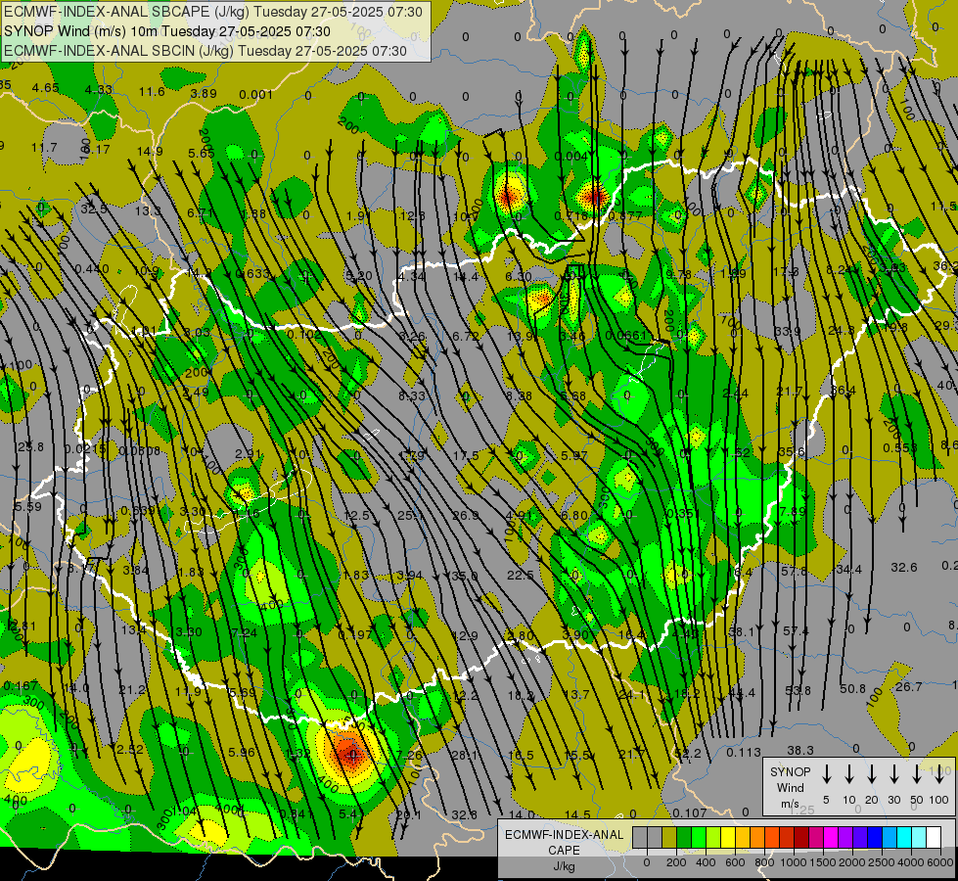Click map value 50.8
Image resolution: width=958 pixels, height=881 pixels.
click(x=852, y=688)
